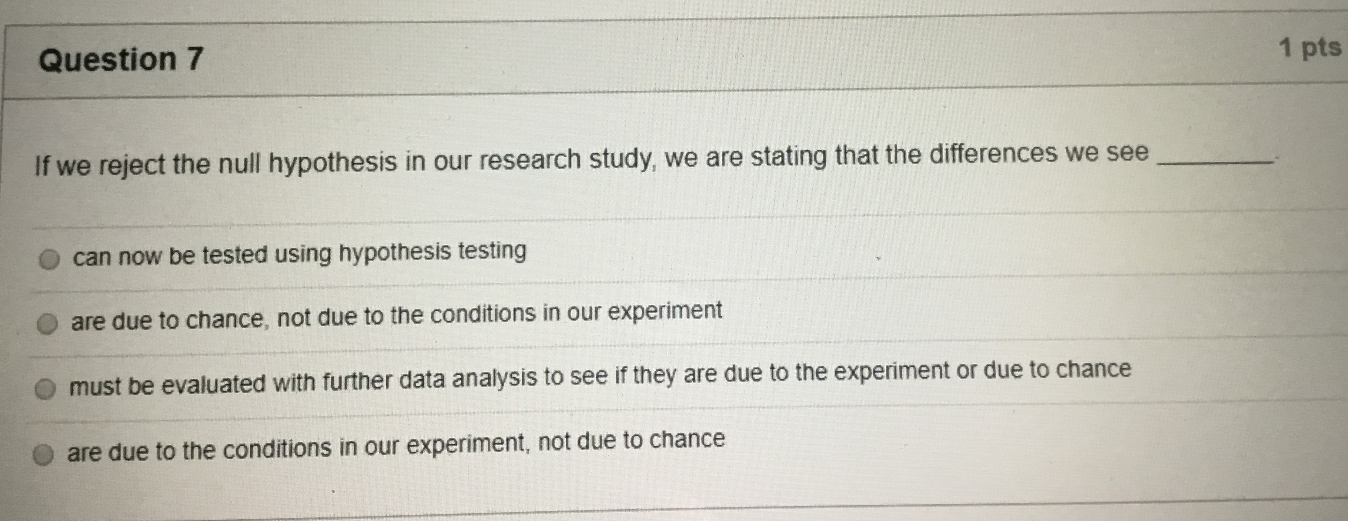The width and height of the screenshot is (1348, 521).
Task: Click "not due to the conditions" in second answer
Action: pos(407,316)
